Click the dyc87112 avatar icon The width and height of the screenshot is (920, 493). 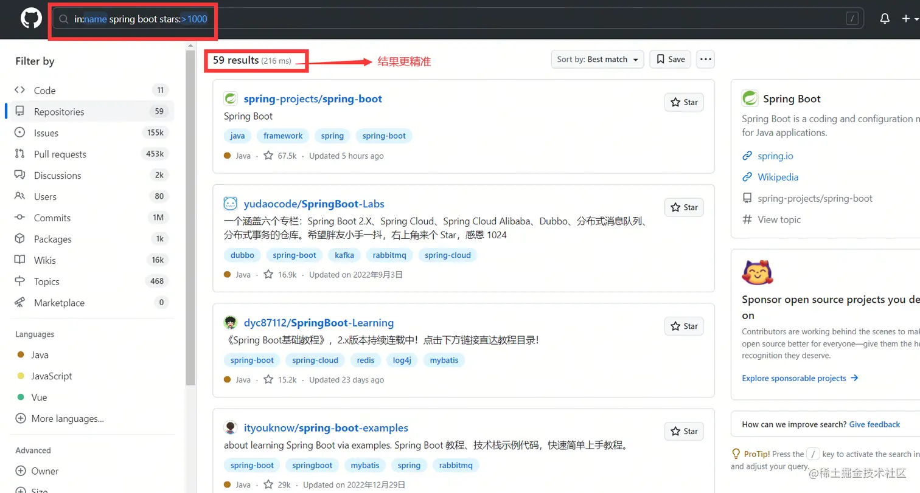(x=230, y=322)
